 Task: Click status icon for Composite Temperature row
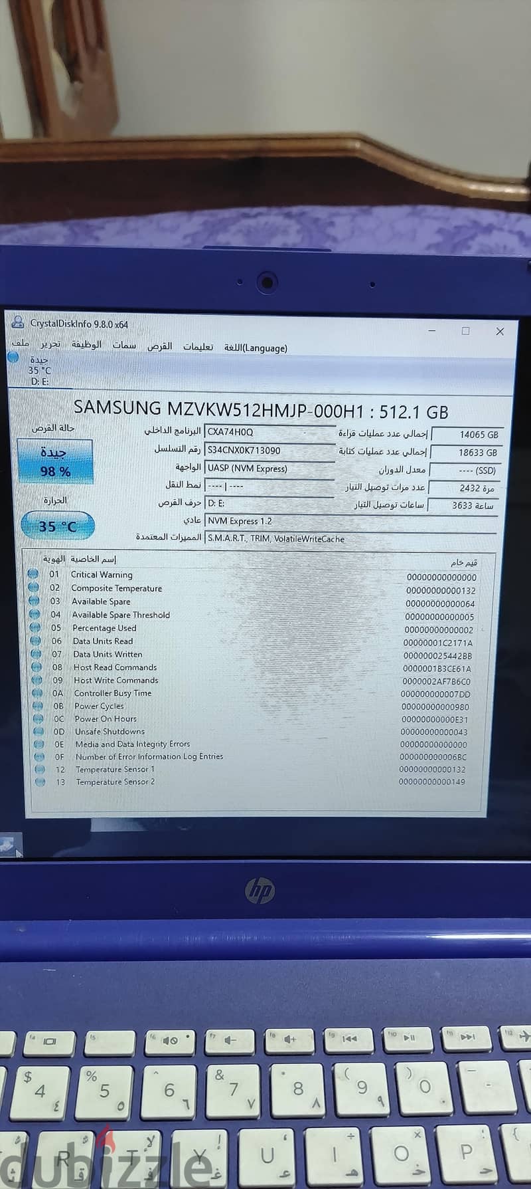pos(34,588)
